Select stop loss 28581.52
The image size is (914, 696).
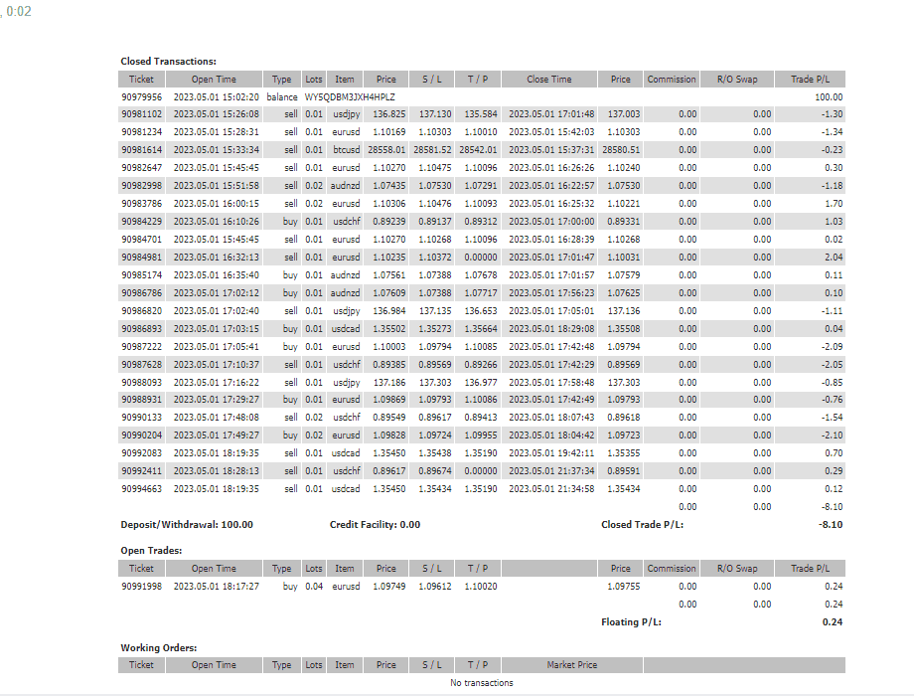pos(432,150)
